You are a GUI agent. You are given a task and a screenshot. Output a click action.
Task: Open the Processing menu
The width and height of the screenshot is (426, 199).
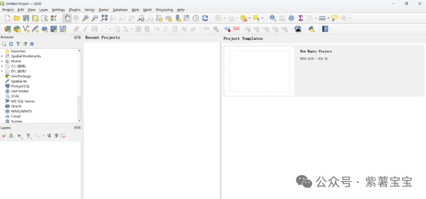(164, 9)
